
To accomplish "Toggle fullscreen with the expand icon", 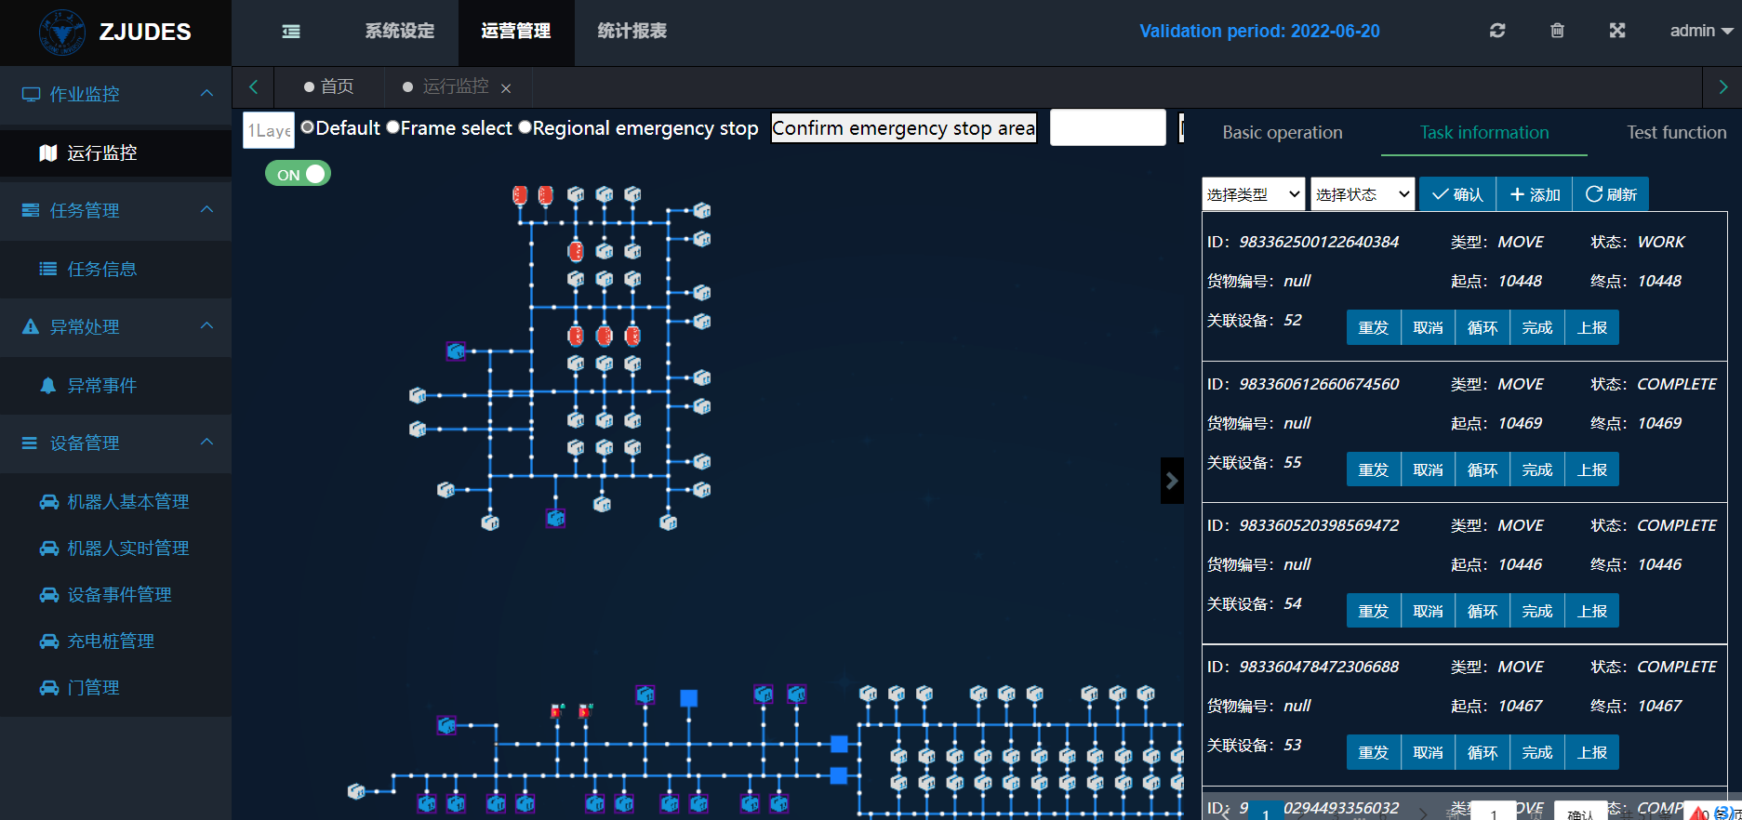I will (x=1617, y=31).
